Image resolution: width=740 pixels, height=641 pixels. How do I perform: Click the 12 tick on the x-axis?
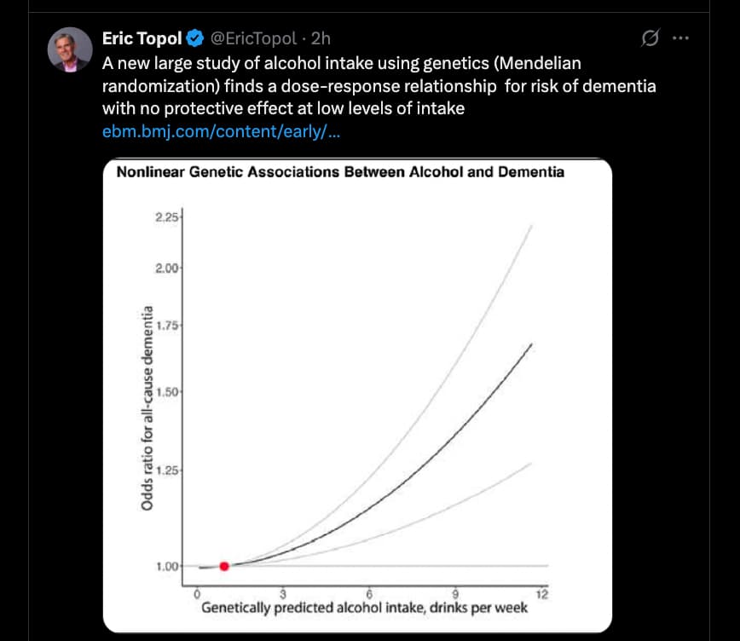point(541,595)
